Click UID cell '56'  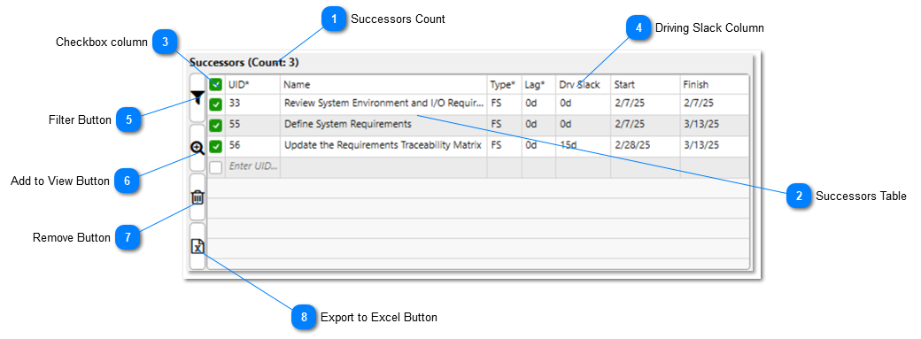[x=253, y=146]
